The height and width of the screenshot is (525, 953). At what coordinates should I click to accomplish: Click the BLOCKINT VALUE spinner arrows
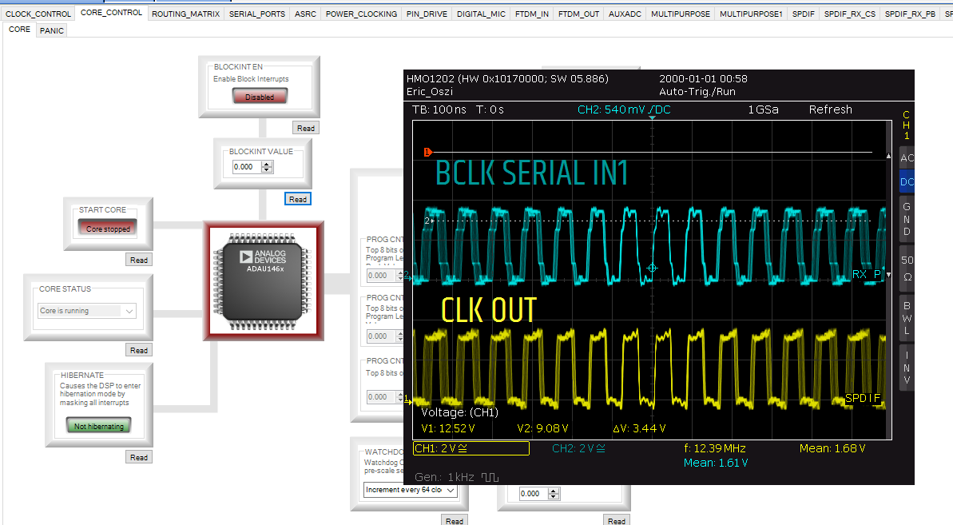(x=267, y=166)
